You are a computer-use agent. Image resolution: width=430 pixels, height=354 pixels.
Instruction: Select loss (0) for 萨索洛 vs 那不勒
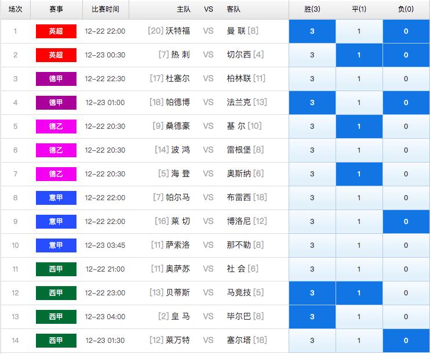click(x=406, y=245)
